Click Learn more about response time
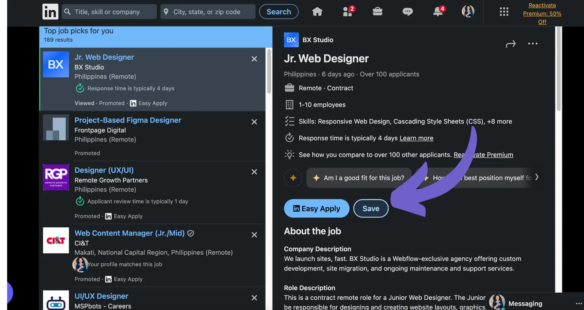 click(416, 138)
